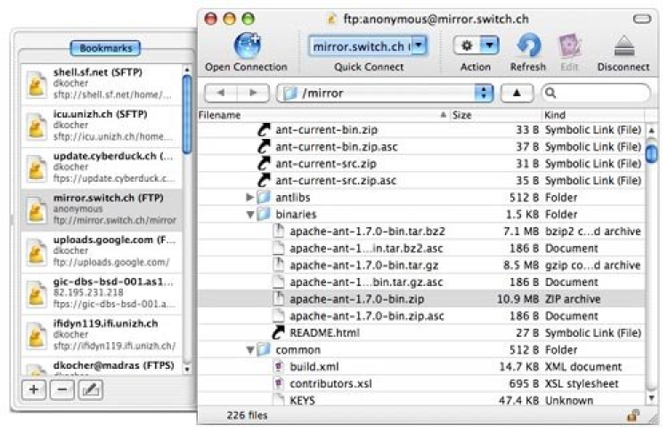Image resolution: width=668 pixels, height=441 pixels.
Task: Add a new bookmark with plus button
Action: 34,389
